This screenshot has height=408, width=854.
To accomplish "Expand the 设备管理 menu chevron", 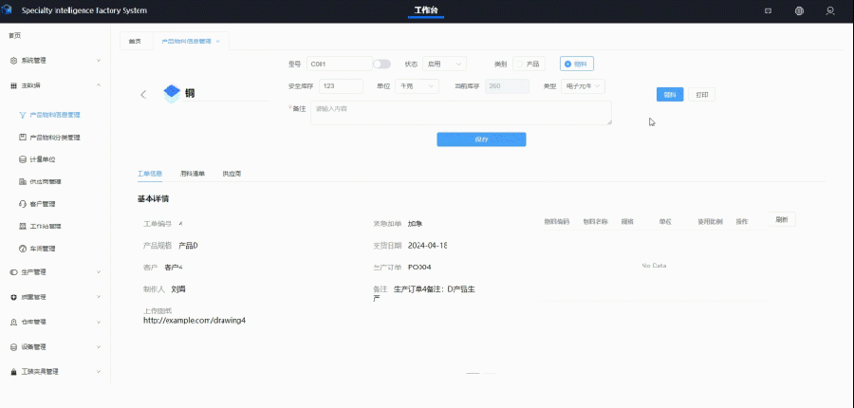I will tap(99, 347).
